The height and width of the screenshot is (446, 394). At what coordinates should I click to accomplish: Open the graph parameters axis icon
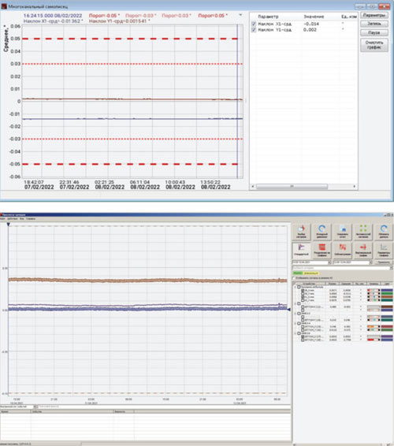[x=384, y=250]
